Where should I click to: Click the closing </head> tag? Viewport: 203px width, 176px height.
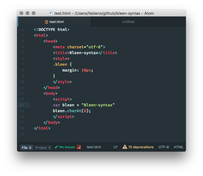[x=52, y=88]
